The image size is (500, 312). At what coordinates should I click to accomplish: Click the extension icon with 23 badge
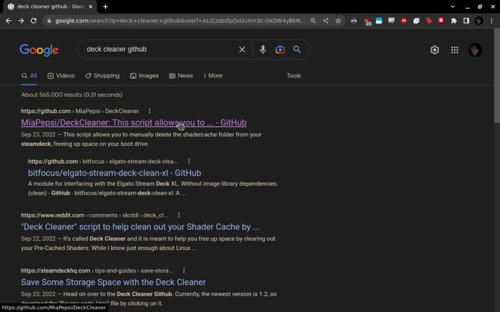tap(367, 21)
